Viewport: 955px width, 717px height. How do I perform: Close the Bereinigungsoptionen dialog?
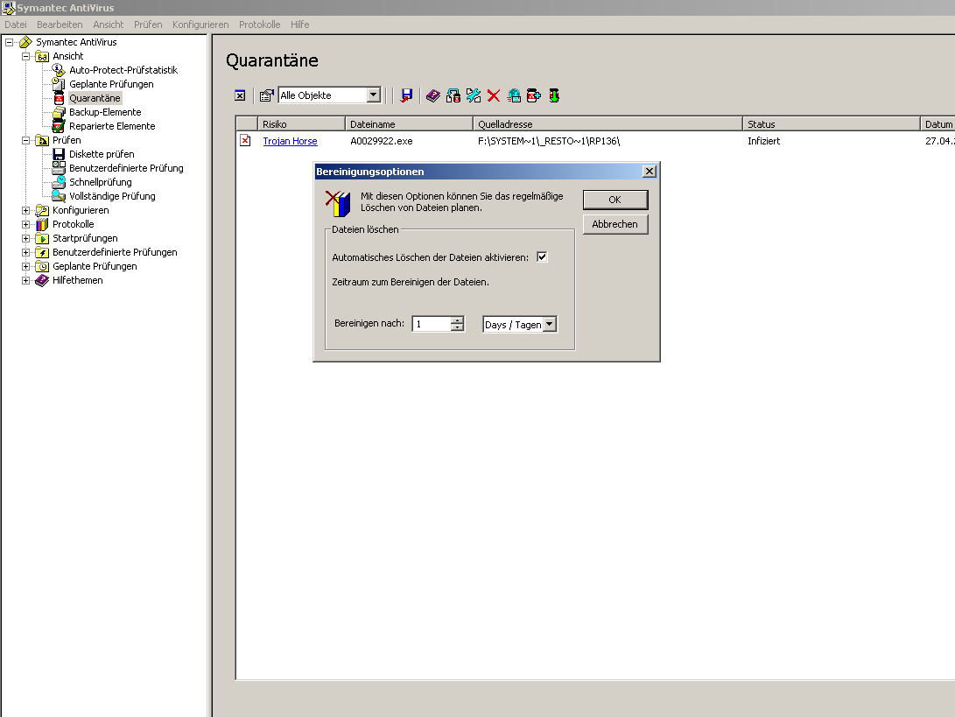[650, 172]
